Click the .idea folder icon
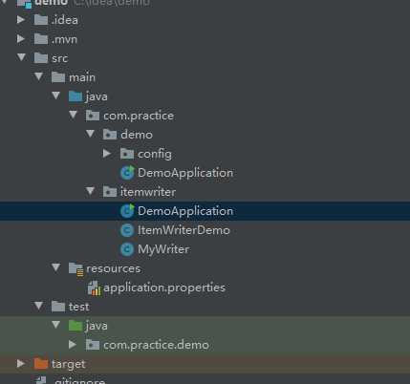The image size is (410, 384). [x=41, y=20]
